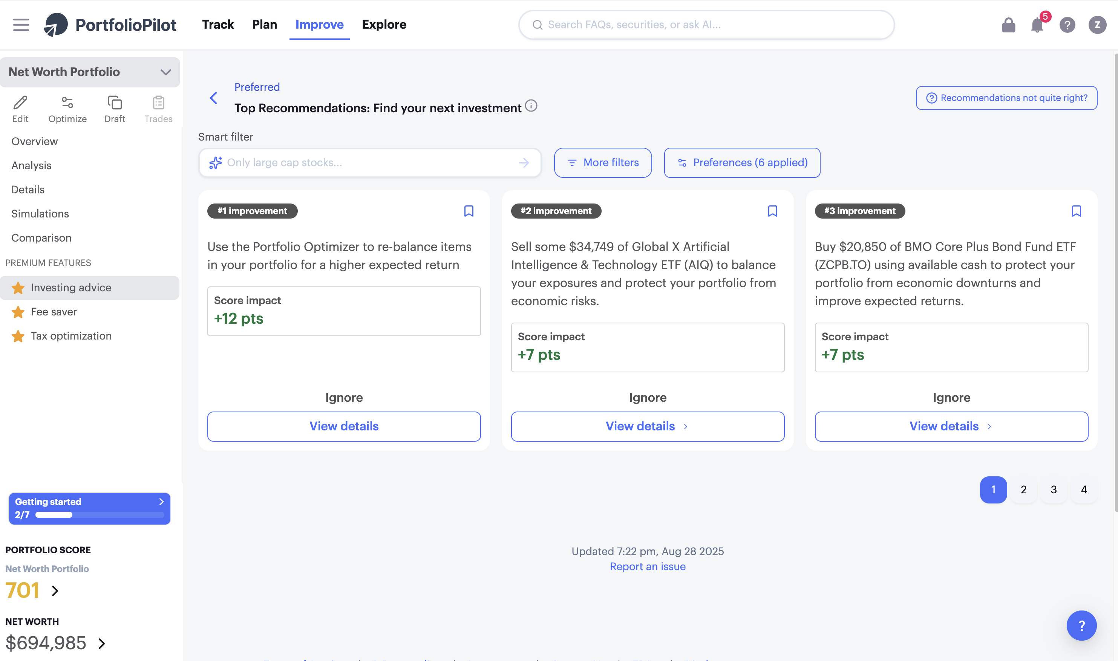Viewport: 1118px width, 661px height.
Task: Expand the Net Worth Portfolio dropdown
Action: (x=90, y=72)
